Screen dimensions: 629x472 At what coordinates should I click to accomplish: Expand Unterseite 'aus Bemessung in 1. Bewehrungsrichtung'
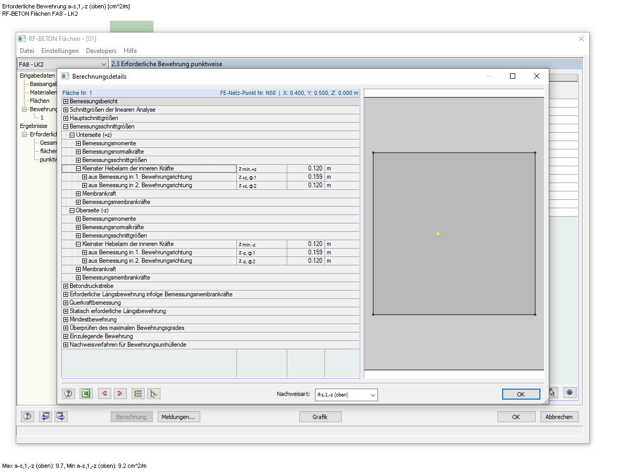(x=84, y=177)
